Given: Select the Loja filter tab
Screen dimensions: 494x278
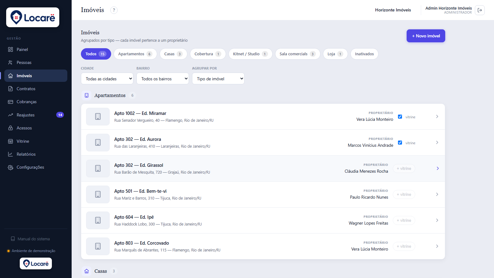Looking at the screenshot, I should point(335,54).
